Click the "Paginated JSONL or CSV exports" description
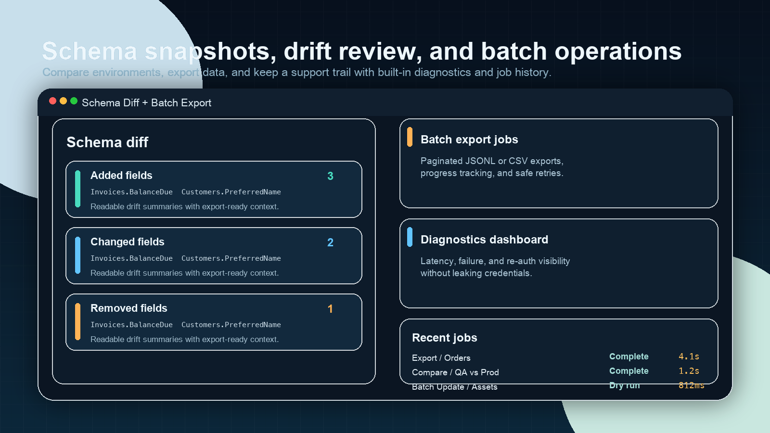This screenshot has height=433, width=770. (492, 167)
